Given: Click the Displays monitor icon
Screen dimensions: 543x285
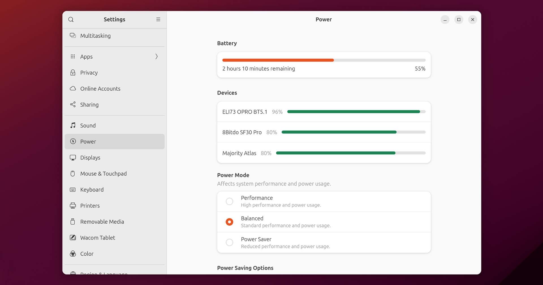Looking at the screenshot, I should pyautogui.click(x=73, y=157).
